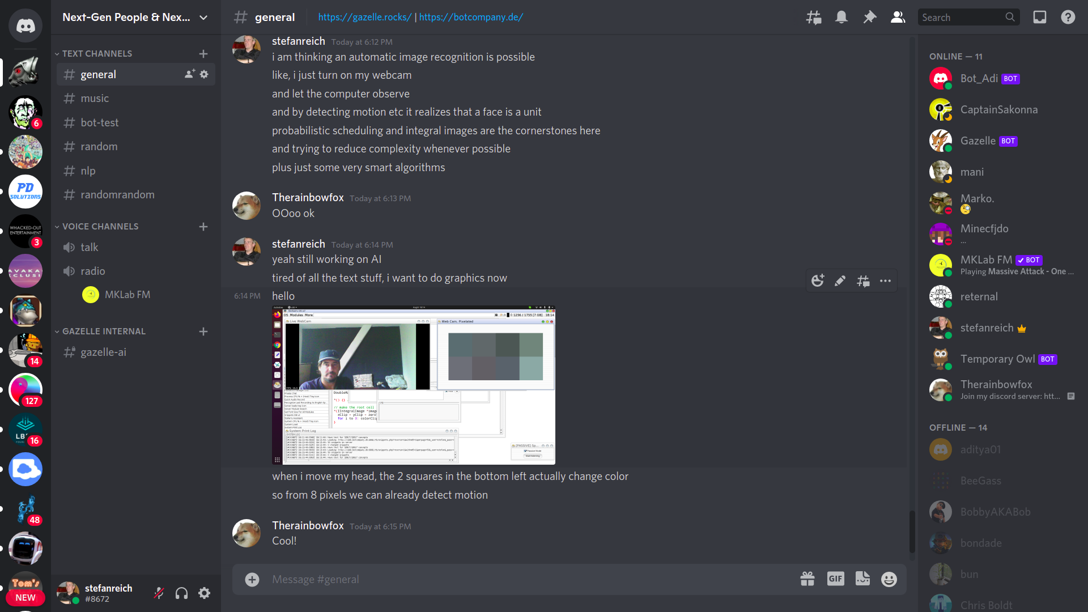Show pinned messages
This screenshot has width=1088, height=612.
(x=869, y=17)
